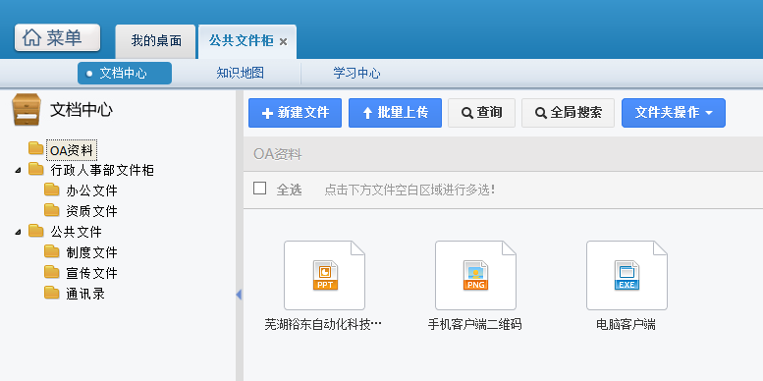Image resolution: width=763 pixels, height=381 pixels.
Task: Close the 公共文件柜 tab
Action: coord(283,42)
